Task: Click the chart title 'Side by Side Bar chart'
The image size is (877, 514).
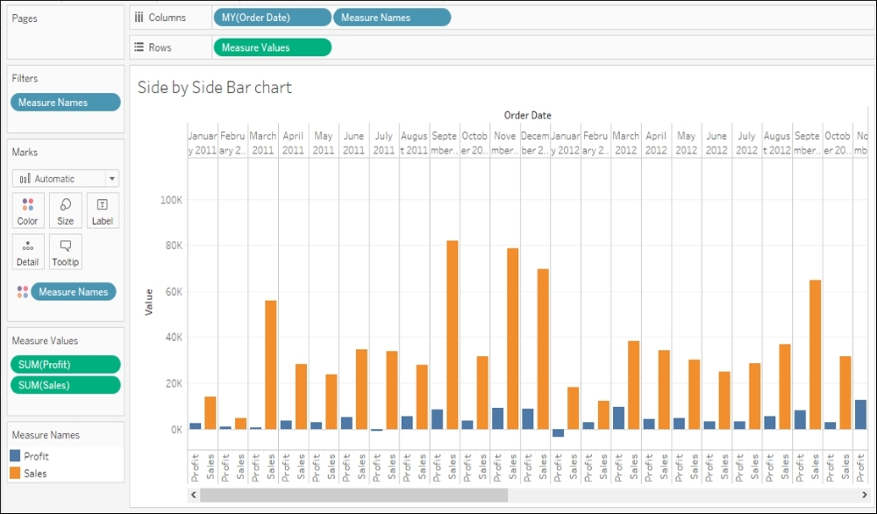Action: coord(215,87)
